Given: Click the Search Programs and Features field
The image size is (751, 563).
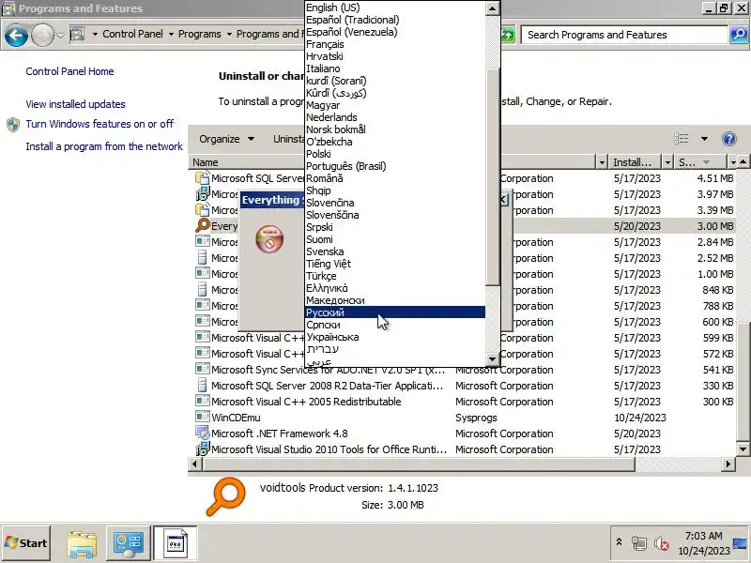Looking at the screenshot, I should (624, 35).
